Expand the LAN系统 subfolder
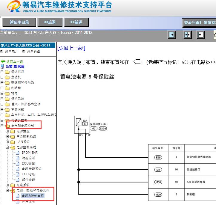The height and width of the screenshot is (205, 216). point(7,142)
